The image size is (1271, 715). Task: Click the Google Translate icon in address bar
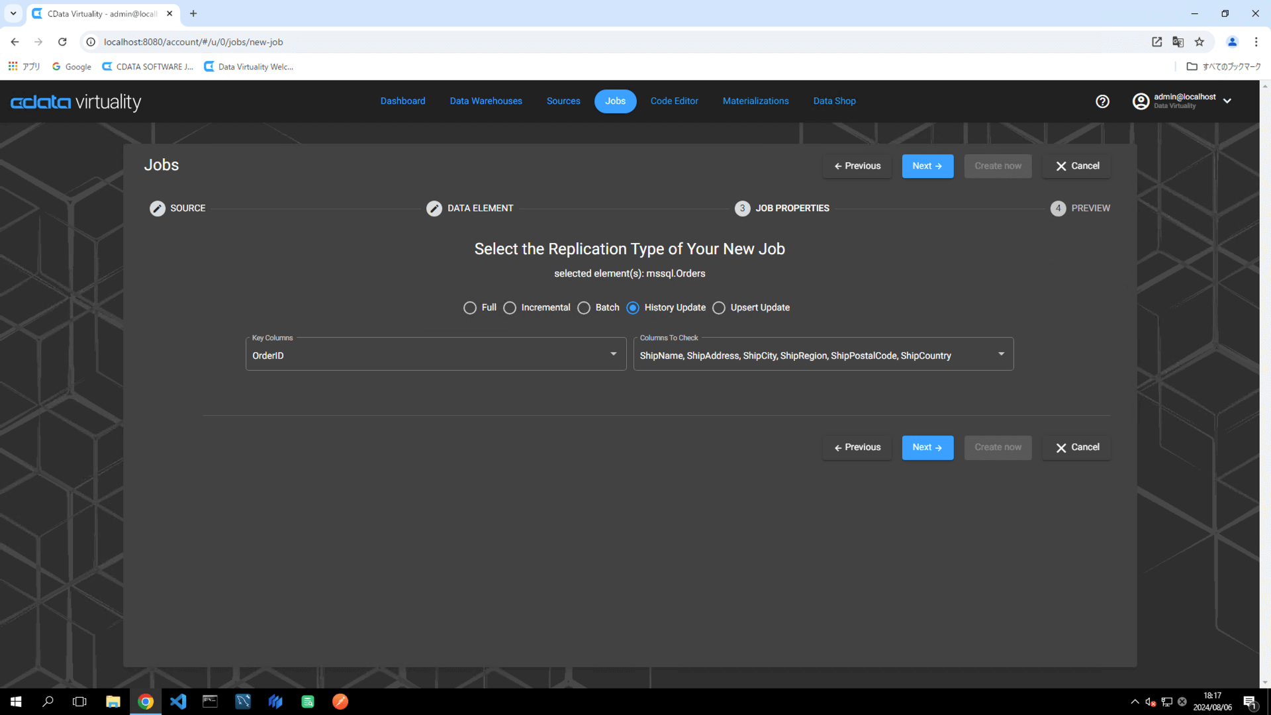click(1178, 42)
